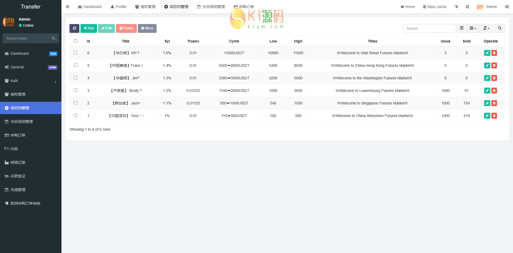Switch to the 申购订单 tab
The image size is (513, 253).
click(244, 7)
